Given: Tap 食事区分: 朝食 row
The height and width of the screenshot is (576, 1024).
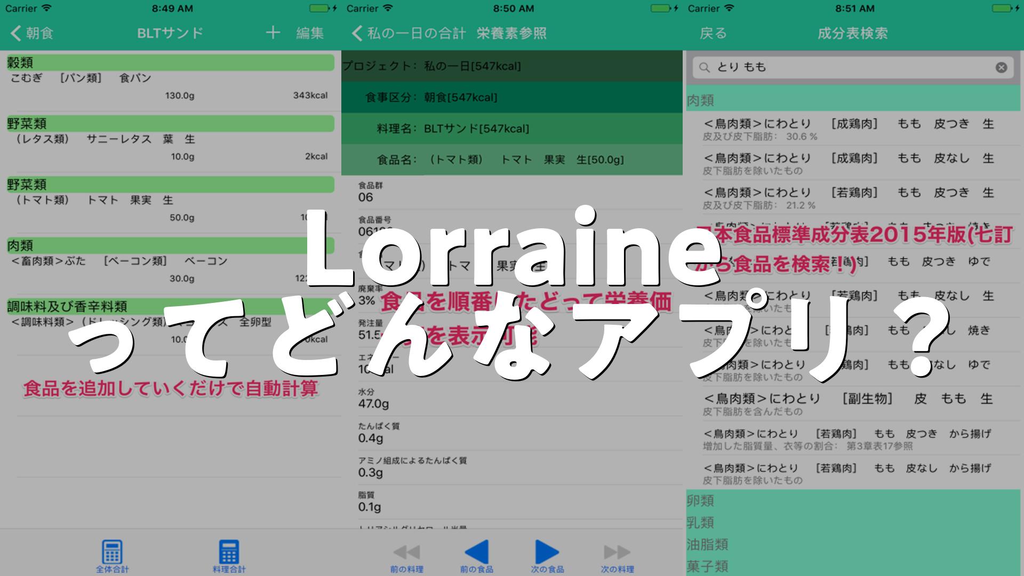Looking at the screenshot, I should click(x=512, y=97).
